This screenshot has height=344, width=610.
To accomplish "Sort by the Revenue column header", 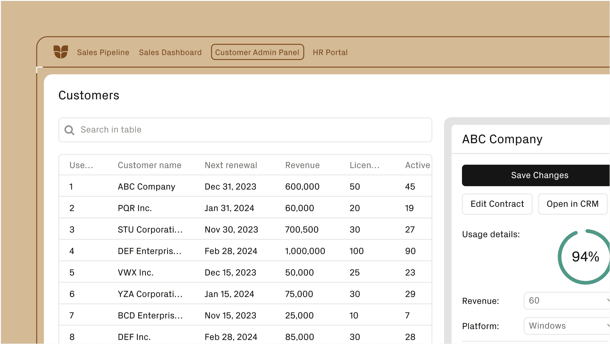I will pos(302,165).
